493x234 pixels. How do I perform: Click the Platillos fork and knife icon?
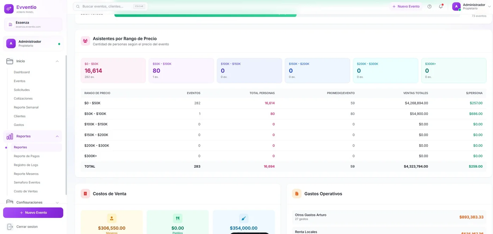(177, 218)
